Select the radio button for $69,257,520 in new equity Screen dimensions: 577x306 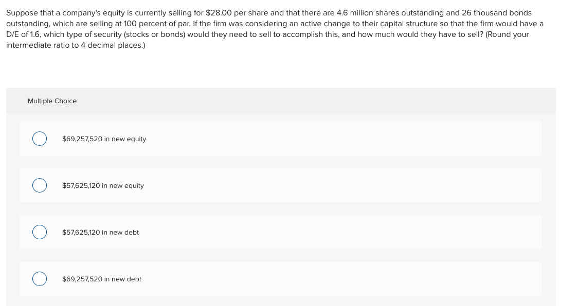[x=40, y=139]
